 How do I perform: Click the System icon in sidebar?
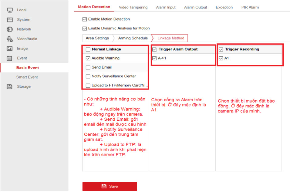10,20
